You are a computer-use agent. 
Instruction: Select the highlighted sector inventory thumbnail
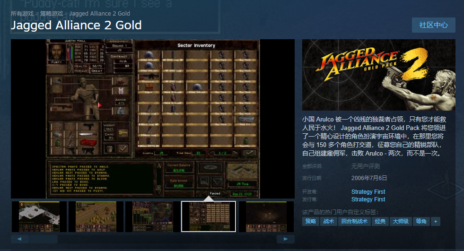click(x=209, y=216)
